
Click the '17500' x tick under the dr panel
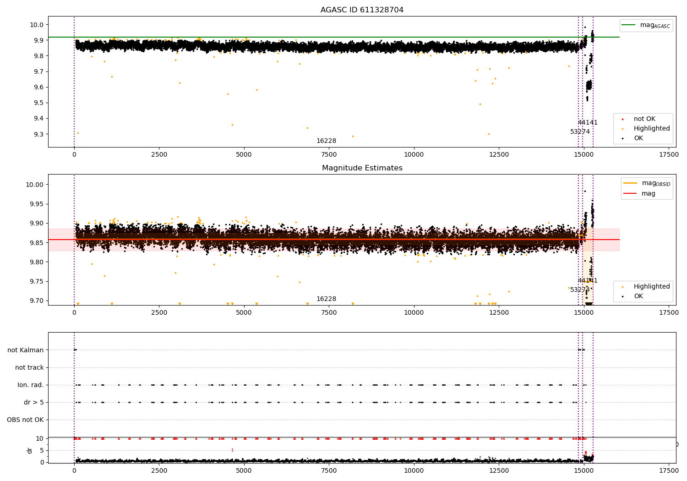(x=669, y=470)
